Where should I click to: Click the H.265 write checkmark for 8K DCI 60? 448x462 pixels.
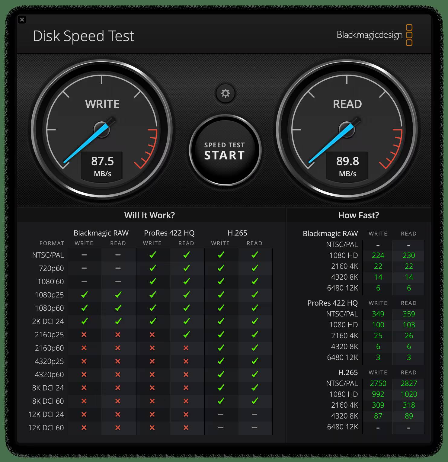[x=221, y=401]
